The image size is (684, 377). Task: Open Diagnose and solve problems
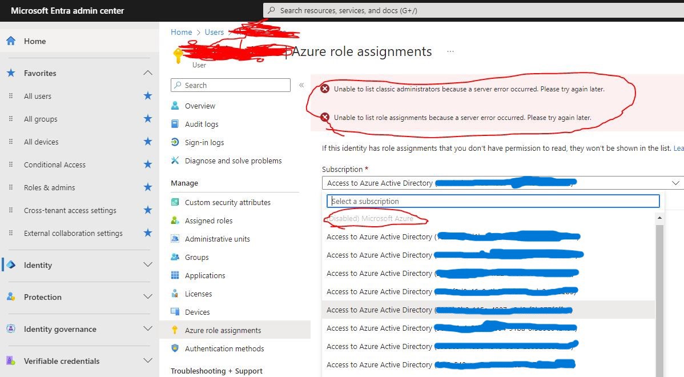pos(231,161)
